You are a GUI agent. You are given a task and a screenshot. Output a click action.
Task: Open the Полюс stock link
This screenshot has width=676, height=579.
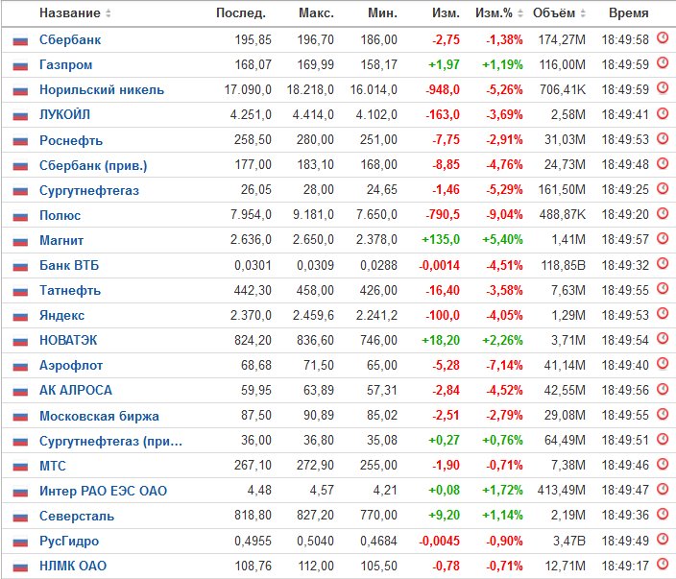[60, 215]
